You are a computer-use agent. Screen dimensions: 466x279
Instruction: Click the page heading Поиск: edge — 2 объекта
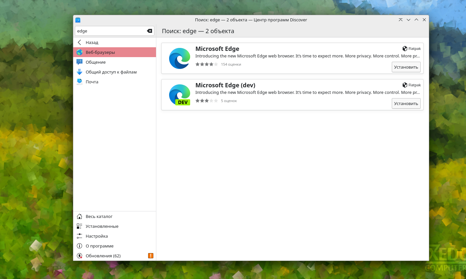tap(198, 31)
